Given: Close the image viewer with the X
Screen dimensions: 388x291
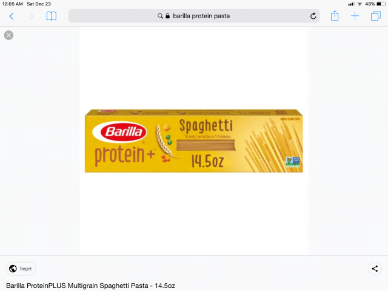Looking at the screenshot, I should pyautogui.click(x=8, y=35).
